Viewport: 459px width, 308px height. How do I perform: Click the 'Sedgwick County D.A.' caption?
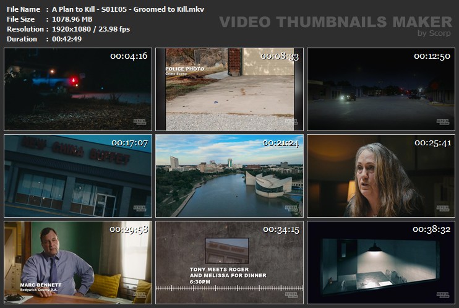[39, 290]
